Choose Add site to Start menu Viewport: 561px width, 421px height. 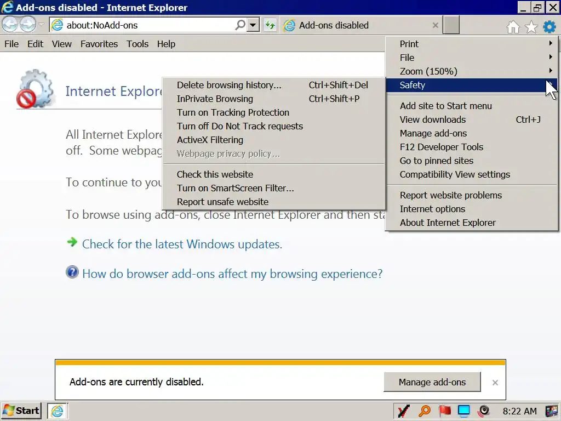[x=472, y=106]
